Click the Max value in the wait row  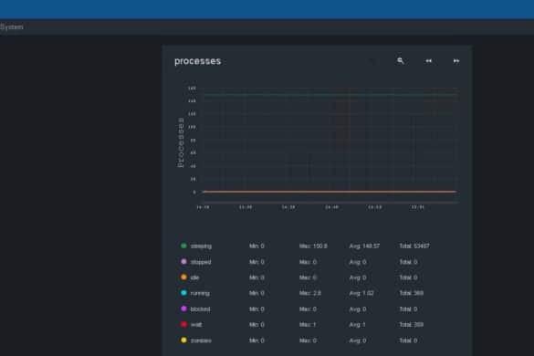click(308, 325)
